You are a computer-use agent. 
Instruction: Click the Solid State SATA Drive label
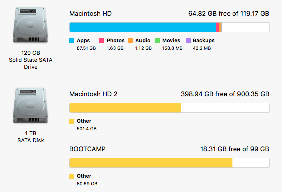pyautogui.click(x=31, y=63)
